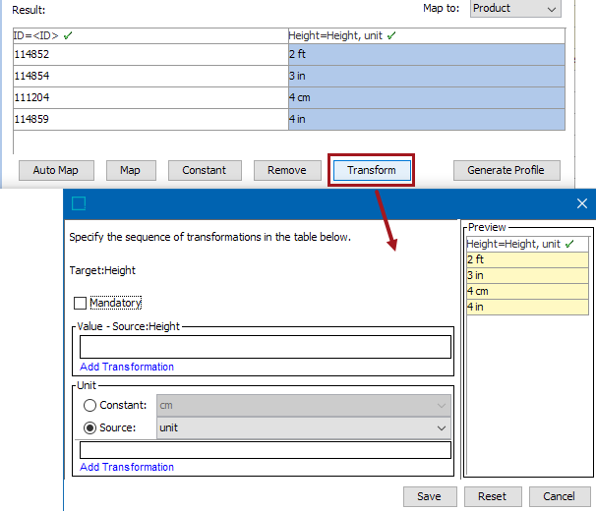Select result cell '3 in'
The height and width of the screenshot is (511, 596).
pyautogui.click(x=427, y=76)
